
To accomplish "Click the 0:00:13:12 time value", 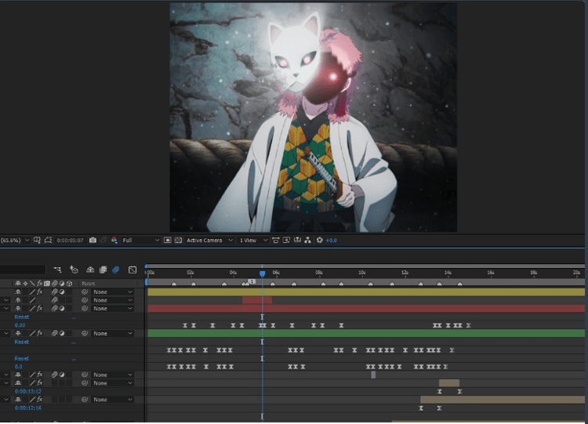I will click(27, 391).
